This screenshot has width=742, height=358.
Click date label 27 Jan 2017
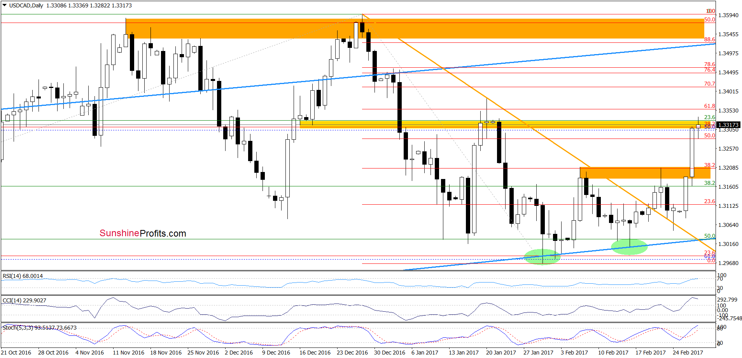(538, 353)
